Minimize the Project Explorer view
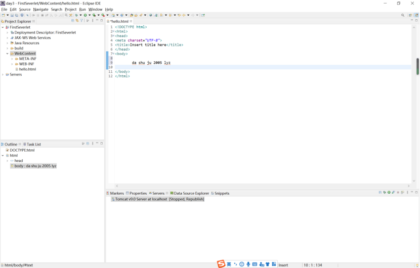 point(97,20)
